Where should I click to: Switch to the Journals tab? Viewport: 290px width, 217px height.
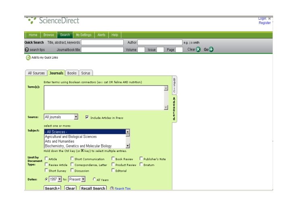point(56,73)
